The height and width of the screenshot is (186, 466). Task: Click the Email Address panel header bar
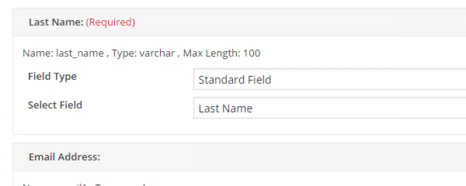[280, 157]
